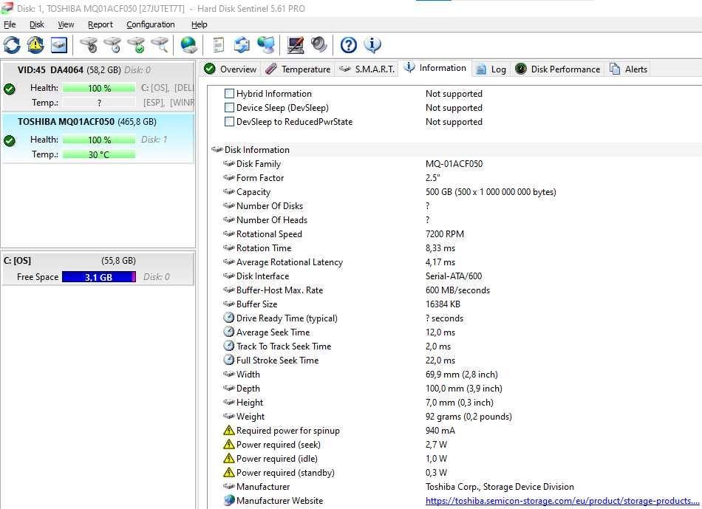Click the Disk Information section header
The height and width of the screenshot is (509, 702).
click(257, 149)
